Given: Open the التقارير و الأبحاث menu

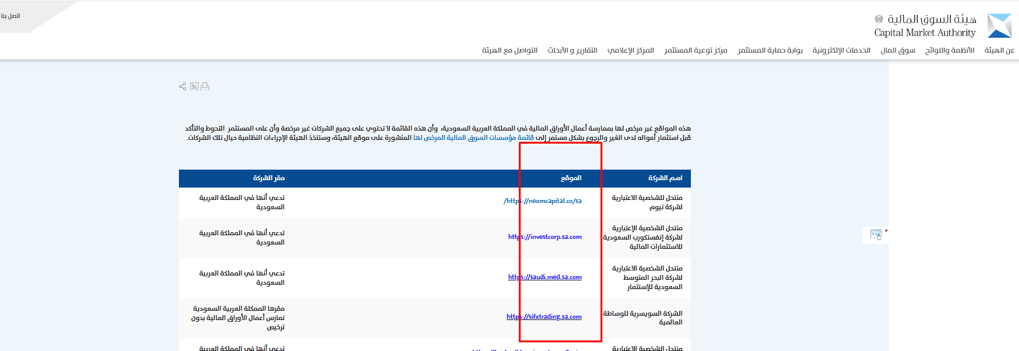Looking at the screenshot, I should click(572, 50).
